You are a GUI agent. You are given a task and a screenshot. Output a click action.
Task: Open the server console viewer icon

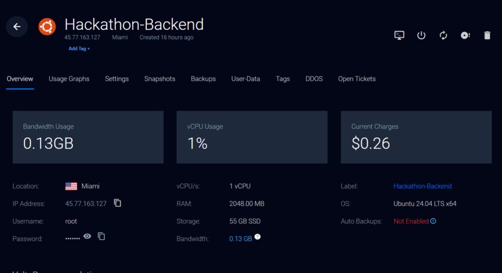click(399, 35)
